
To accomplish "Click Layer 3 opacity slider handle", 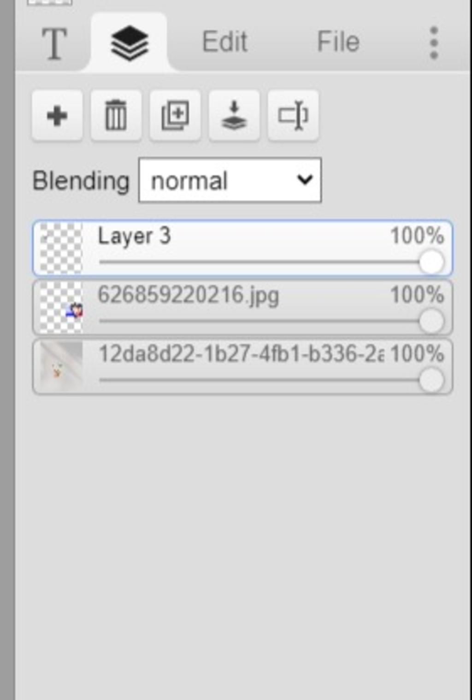I will (x=432, y=262).
